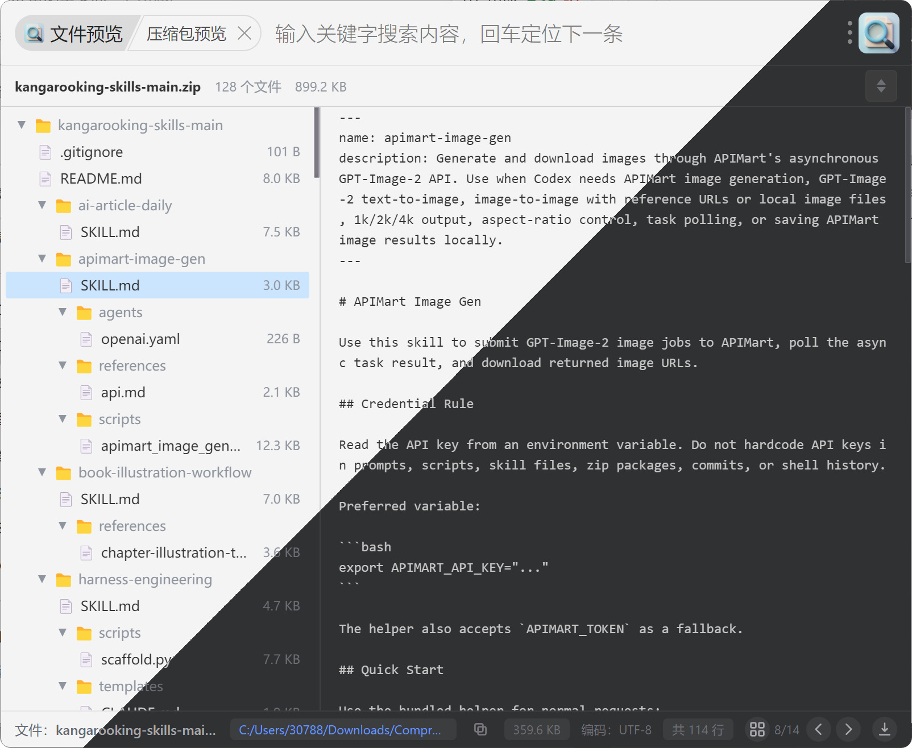Click the kangarooking-skills-main.zip archive name
The image size is (912, 748).
[107, 86]
